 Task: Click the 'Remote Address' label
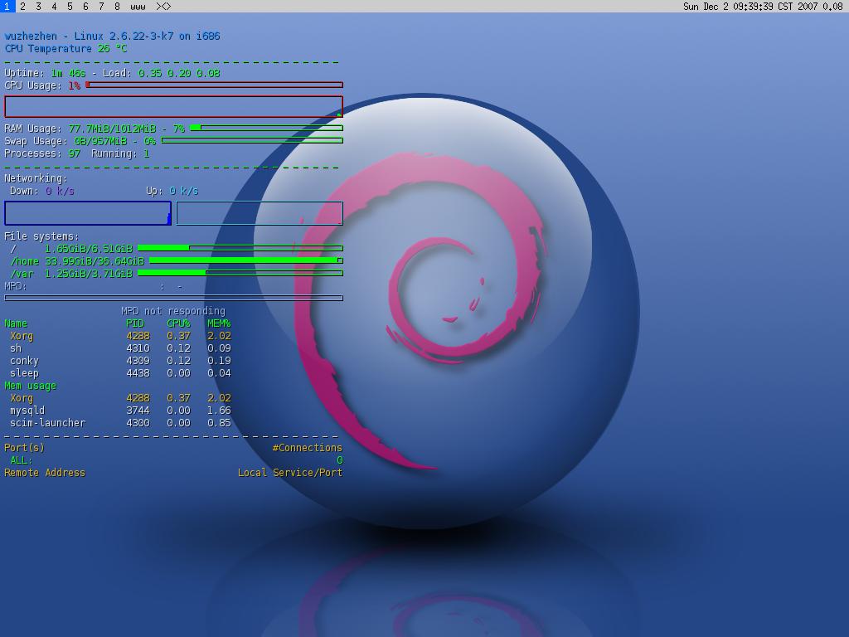pyautogui.click(x=45, y=473)
